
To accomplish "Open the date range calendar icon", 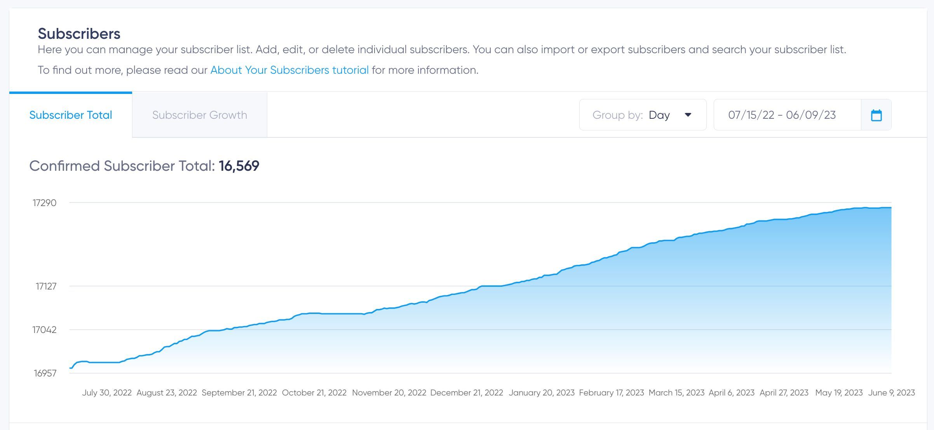I will [x=877, y=114].
